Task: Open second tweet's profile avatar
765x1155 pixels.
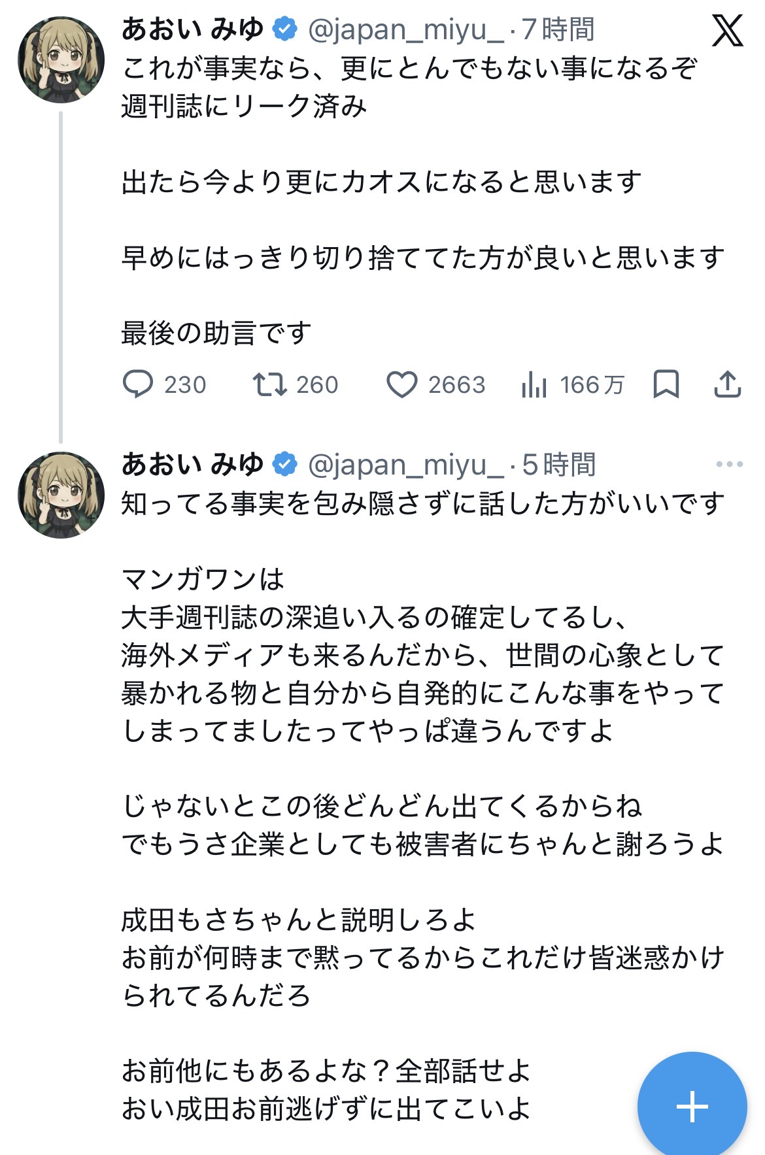Action: (61, 495)
